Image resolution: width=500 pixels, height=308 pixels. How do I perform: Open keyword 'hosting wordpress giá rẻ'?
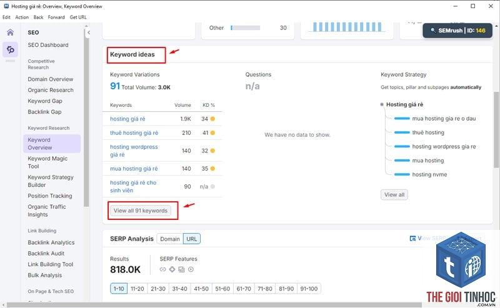coord(134,151)
